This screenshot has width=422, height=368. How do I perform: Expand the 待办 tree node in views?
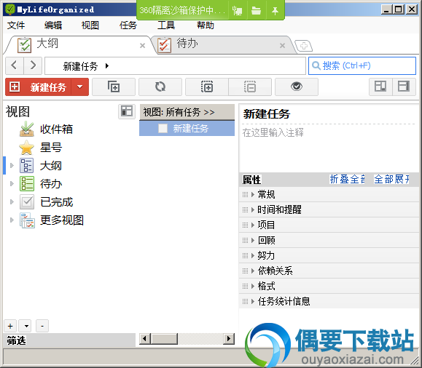pyautogui.click(x=12, y=184)
